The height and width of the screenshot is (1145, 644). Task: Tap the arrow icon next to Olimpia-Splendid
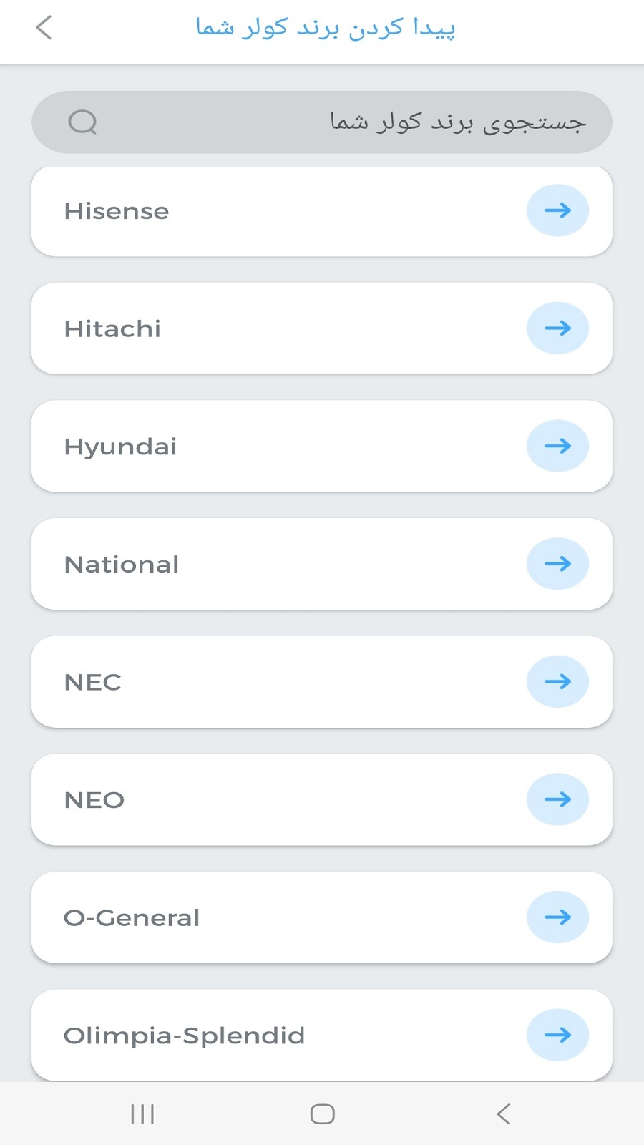click(557, 1035)
